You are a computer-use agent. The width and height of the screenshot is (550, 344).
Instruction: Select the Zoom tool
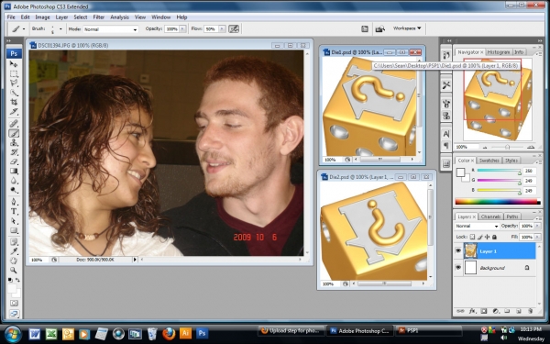coord(14,271)
